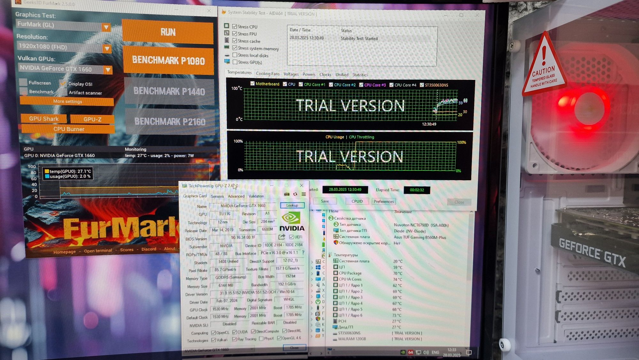Click the display monitor icon in AIDA64 tree
Screen dimensions: 639x360
click(x=318, y=279)
